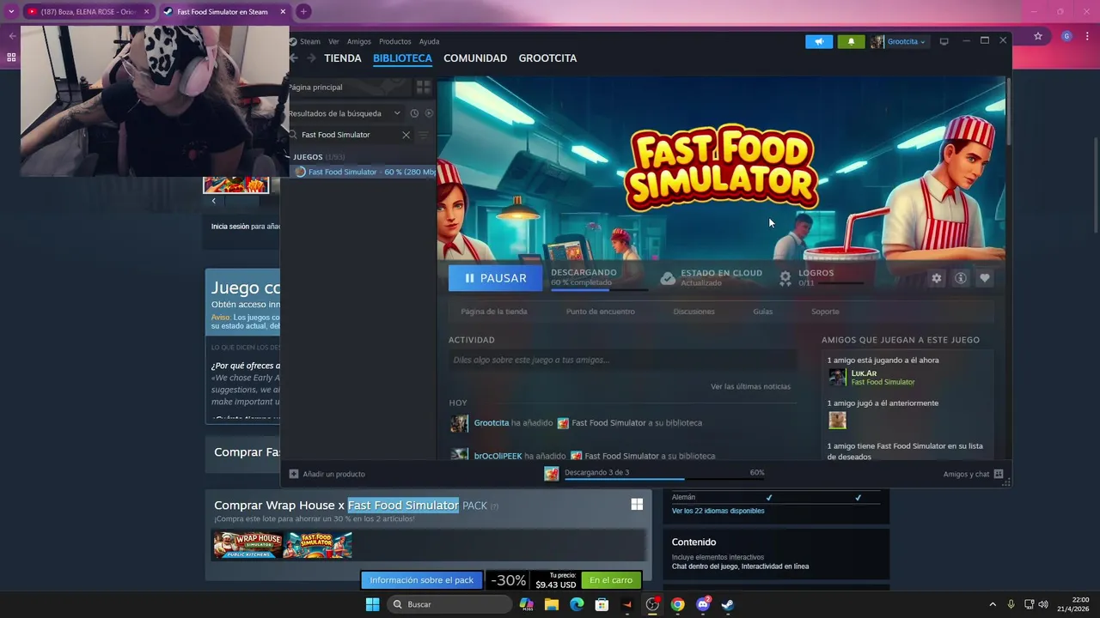
Task: Open Ayuda menu
Action: point(429,41)
